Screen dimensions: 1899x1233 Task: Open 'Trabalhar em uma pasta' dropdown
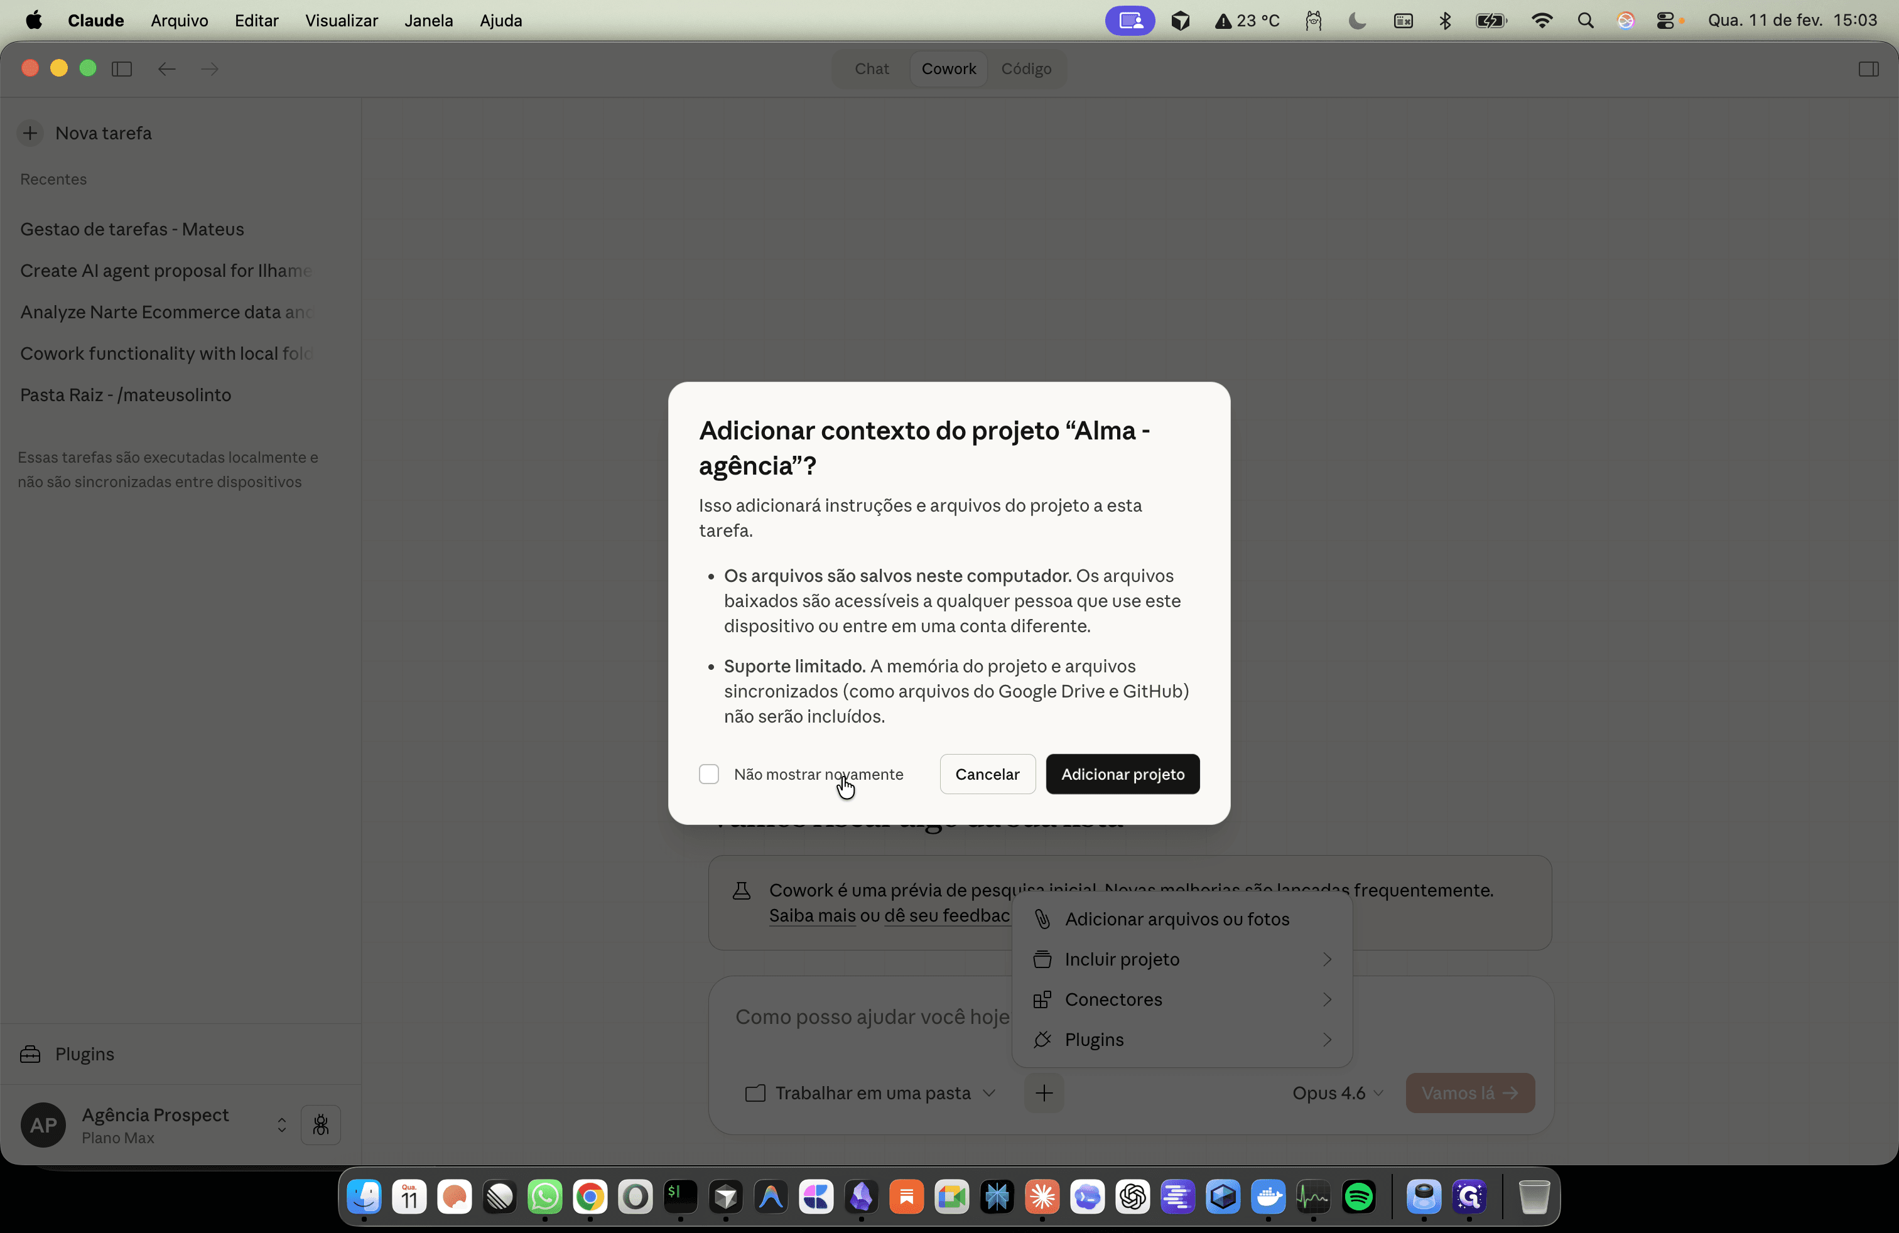tap(870, 1092)
